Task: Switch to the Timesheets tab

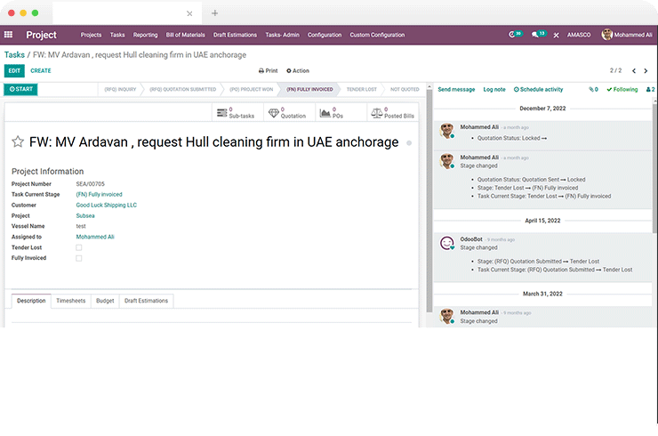Action: point(70,301)
